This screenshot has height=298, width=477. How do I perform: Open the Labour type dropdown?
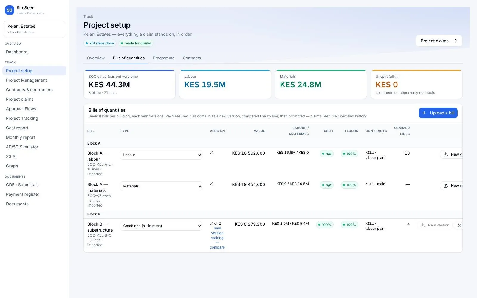(161, 155)
